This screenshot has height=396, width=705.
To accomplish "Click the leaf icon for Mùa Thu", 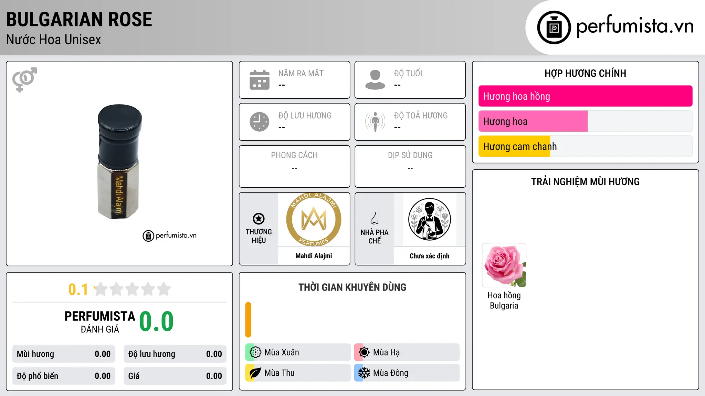I will pos(255,373).
